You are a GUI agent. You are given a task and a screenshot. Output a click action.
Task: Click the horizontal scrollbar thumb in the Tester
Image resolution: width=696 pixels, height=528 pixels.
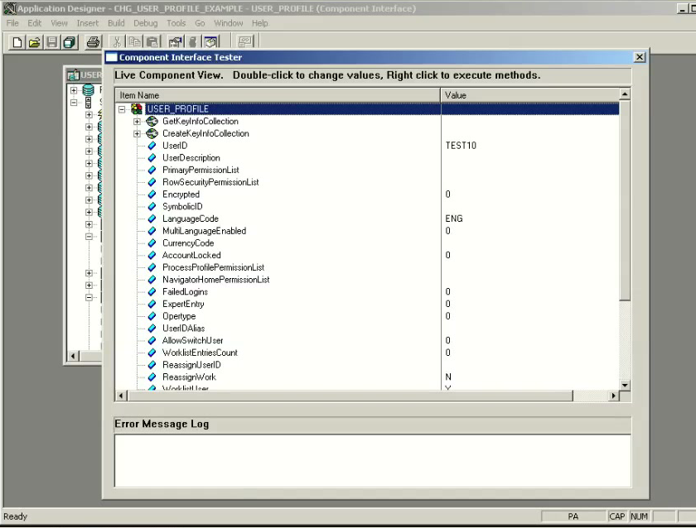coord(350,396)
